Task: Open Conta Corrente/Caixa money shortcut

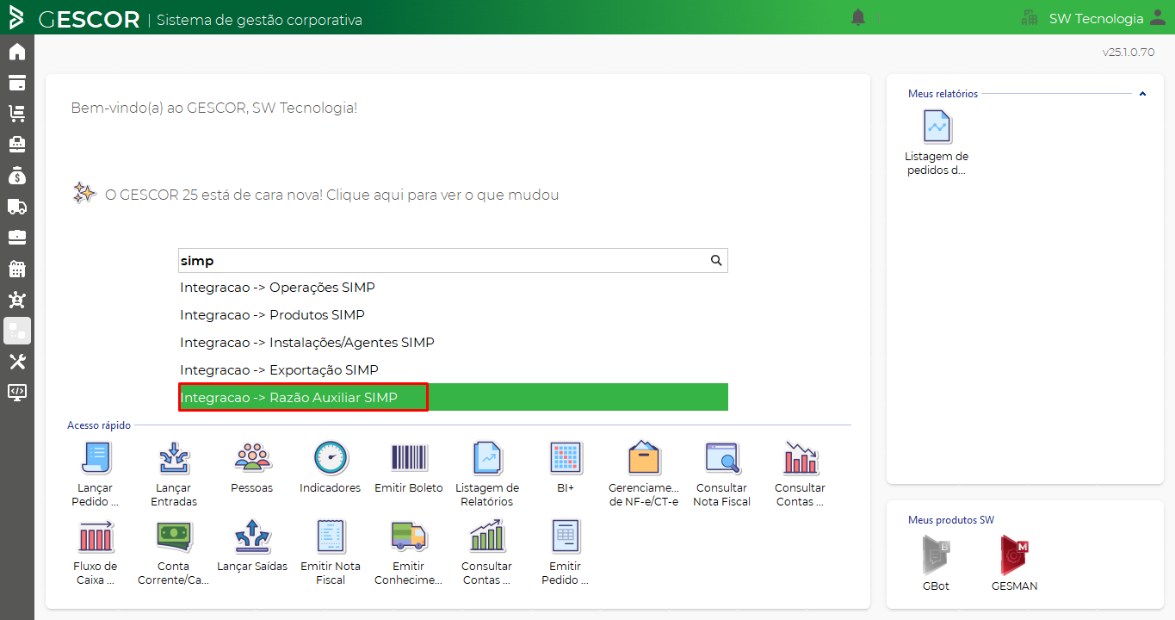Action: click(x=174, y=553)
